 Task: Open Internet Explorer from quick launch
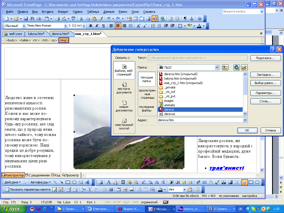[45, 209]
